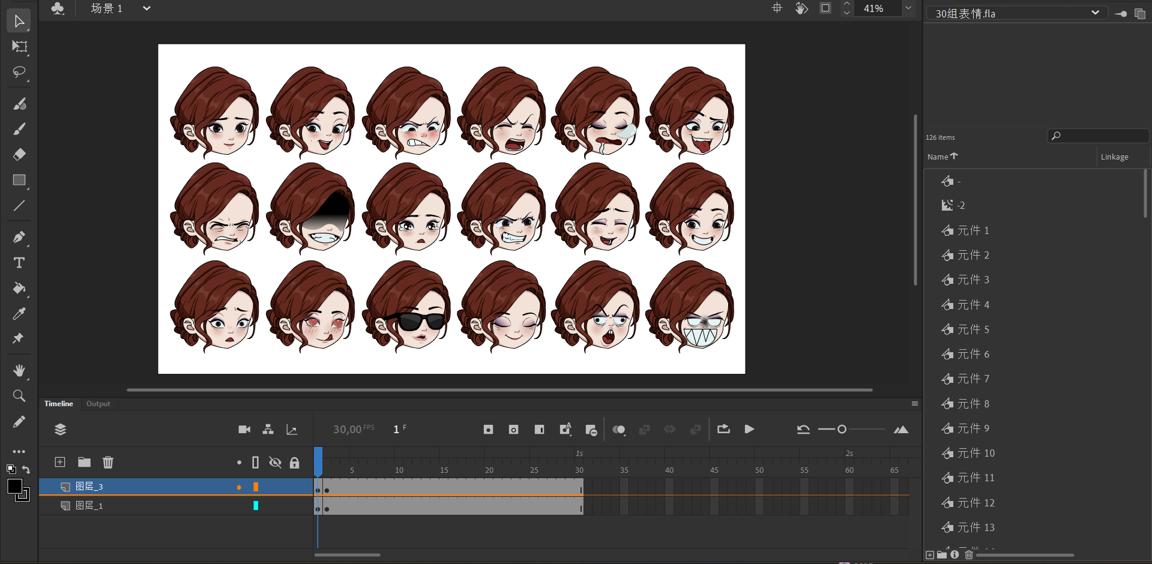
Task: Open the stage zoom percentage dropdown
Action: (908, 8)
